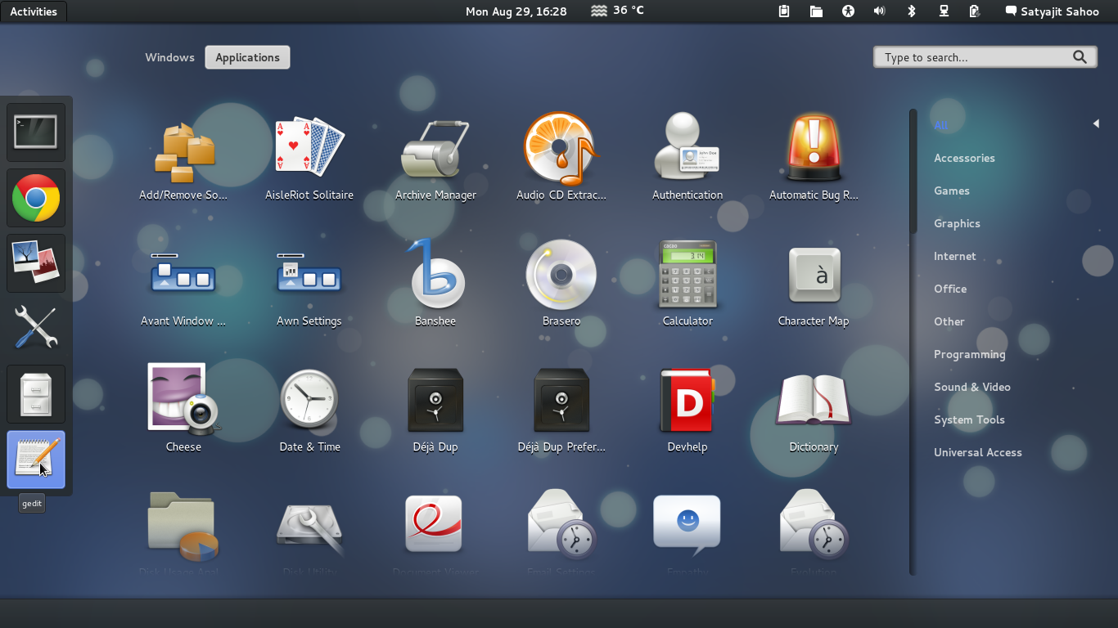Open Disk Utility
This screenshot has width=1118, height=628.
coord(309,532)
